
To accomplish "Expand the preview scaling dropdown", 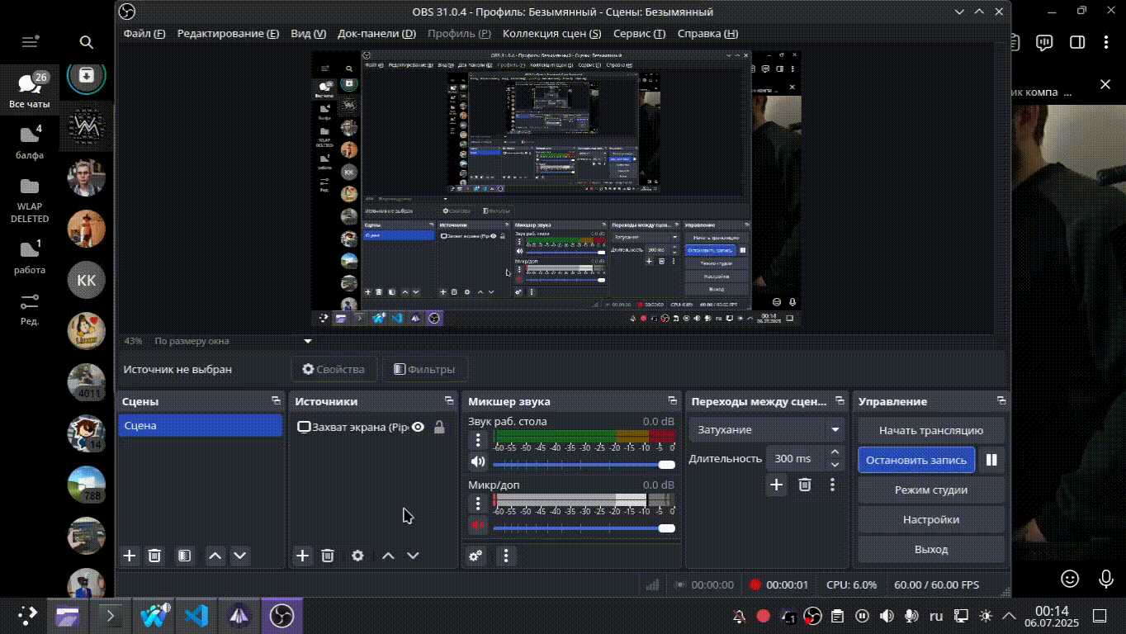I will pos(308,341).
